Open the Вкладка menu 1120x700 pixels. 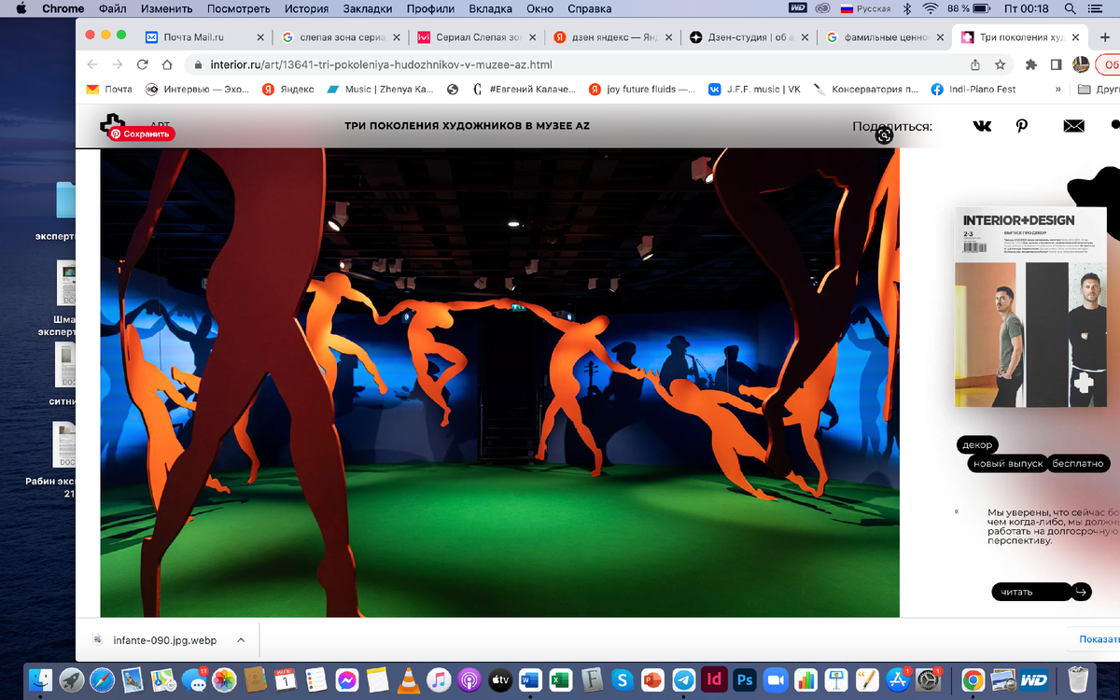[x=490, y=8]
